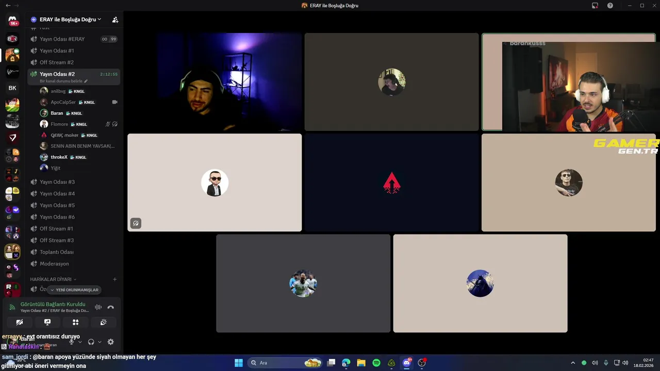Open microphone input options arrow
This screenshot has width=660, height=371.
(x=80, y=342)
